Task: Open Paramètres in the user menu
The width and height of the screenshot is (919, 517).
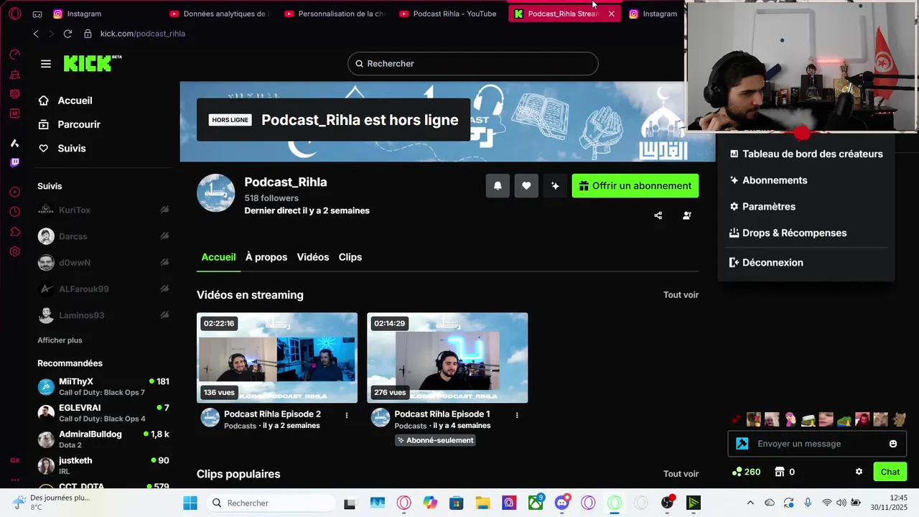Action: coord(806,207)
